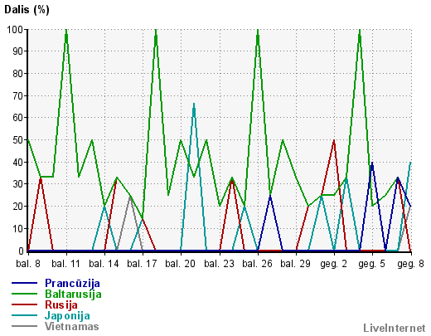
Task: Click the green Baltarusija legend line swatch
Action: (24, 294)
